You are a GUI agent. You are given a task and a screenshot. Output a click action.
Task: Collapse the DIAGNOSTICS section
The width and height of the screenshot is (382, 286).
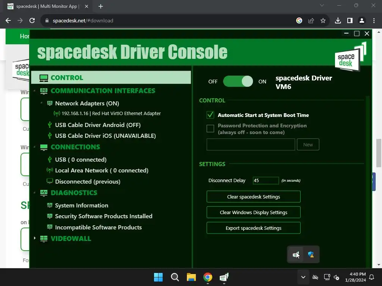point(34,193)
